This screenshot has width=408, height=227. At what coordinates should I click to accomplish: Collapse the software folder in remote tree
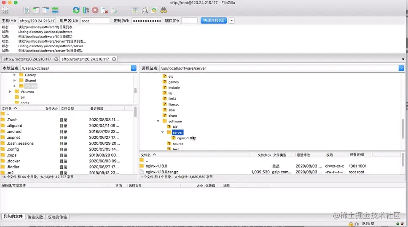tap(158, 121)
